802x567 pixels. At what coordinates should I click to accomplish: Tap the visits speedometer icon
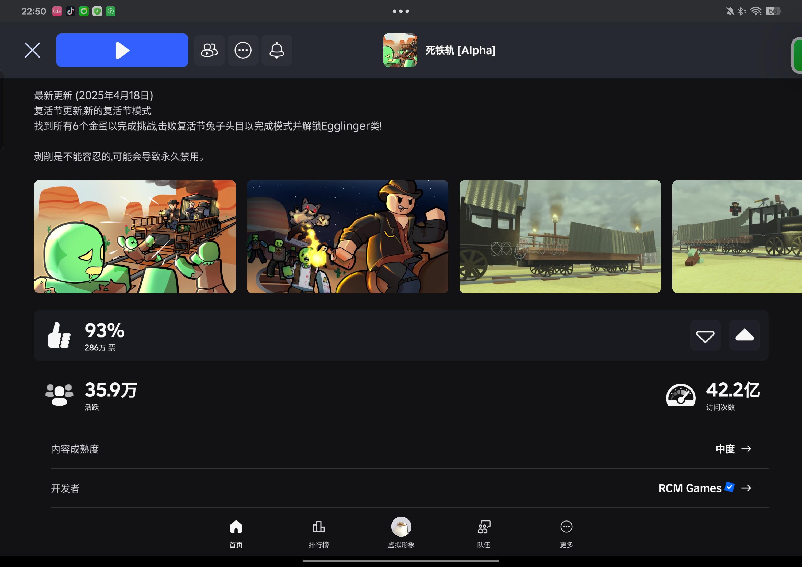click(x=680, y=395)
